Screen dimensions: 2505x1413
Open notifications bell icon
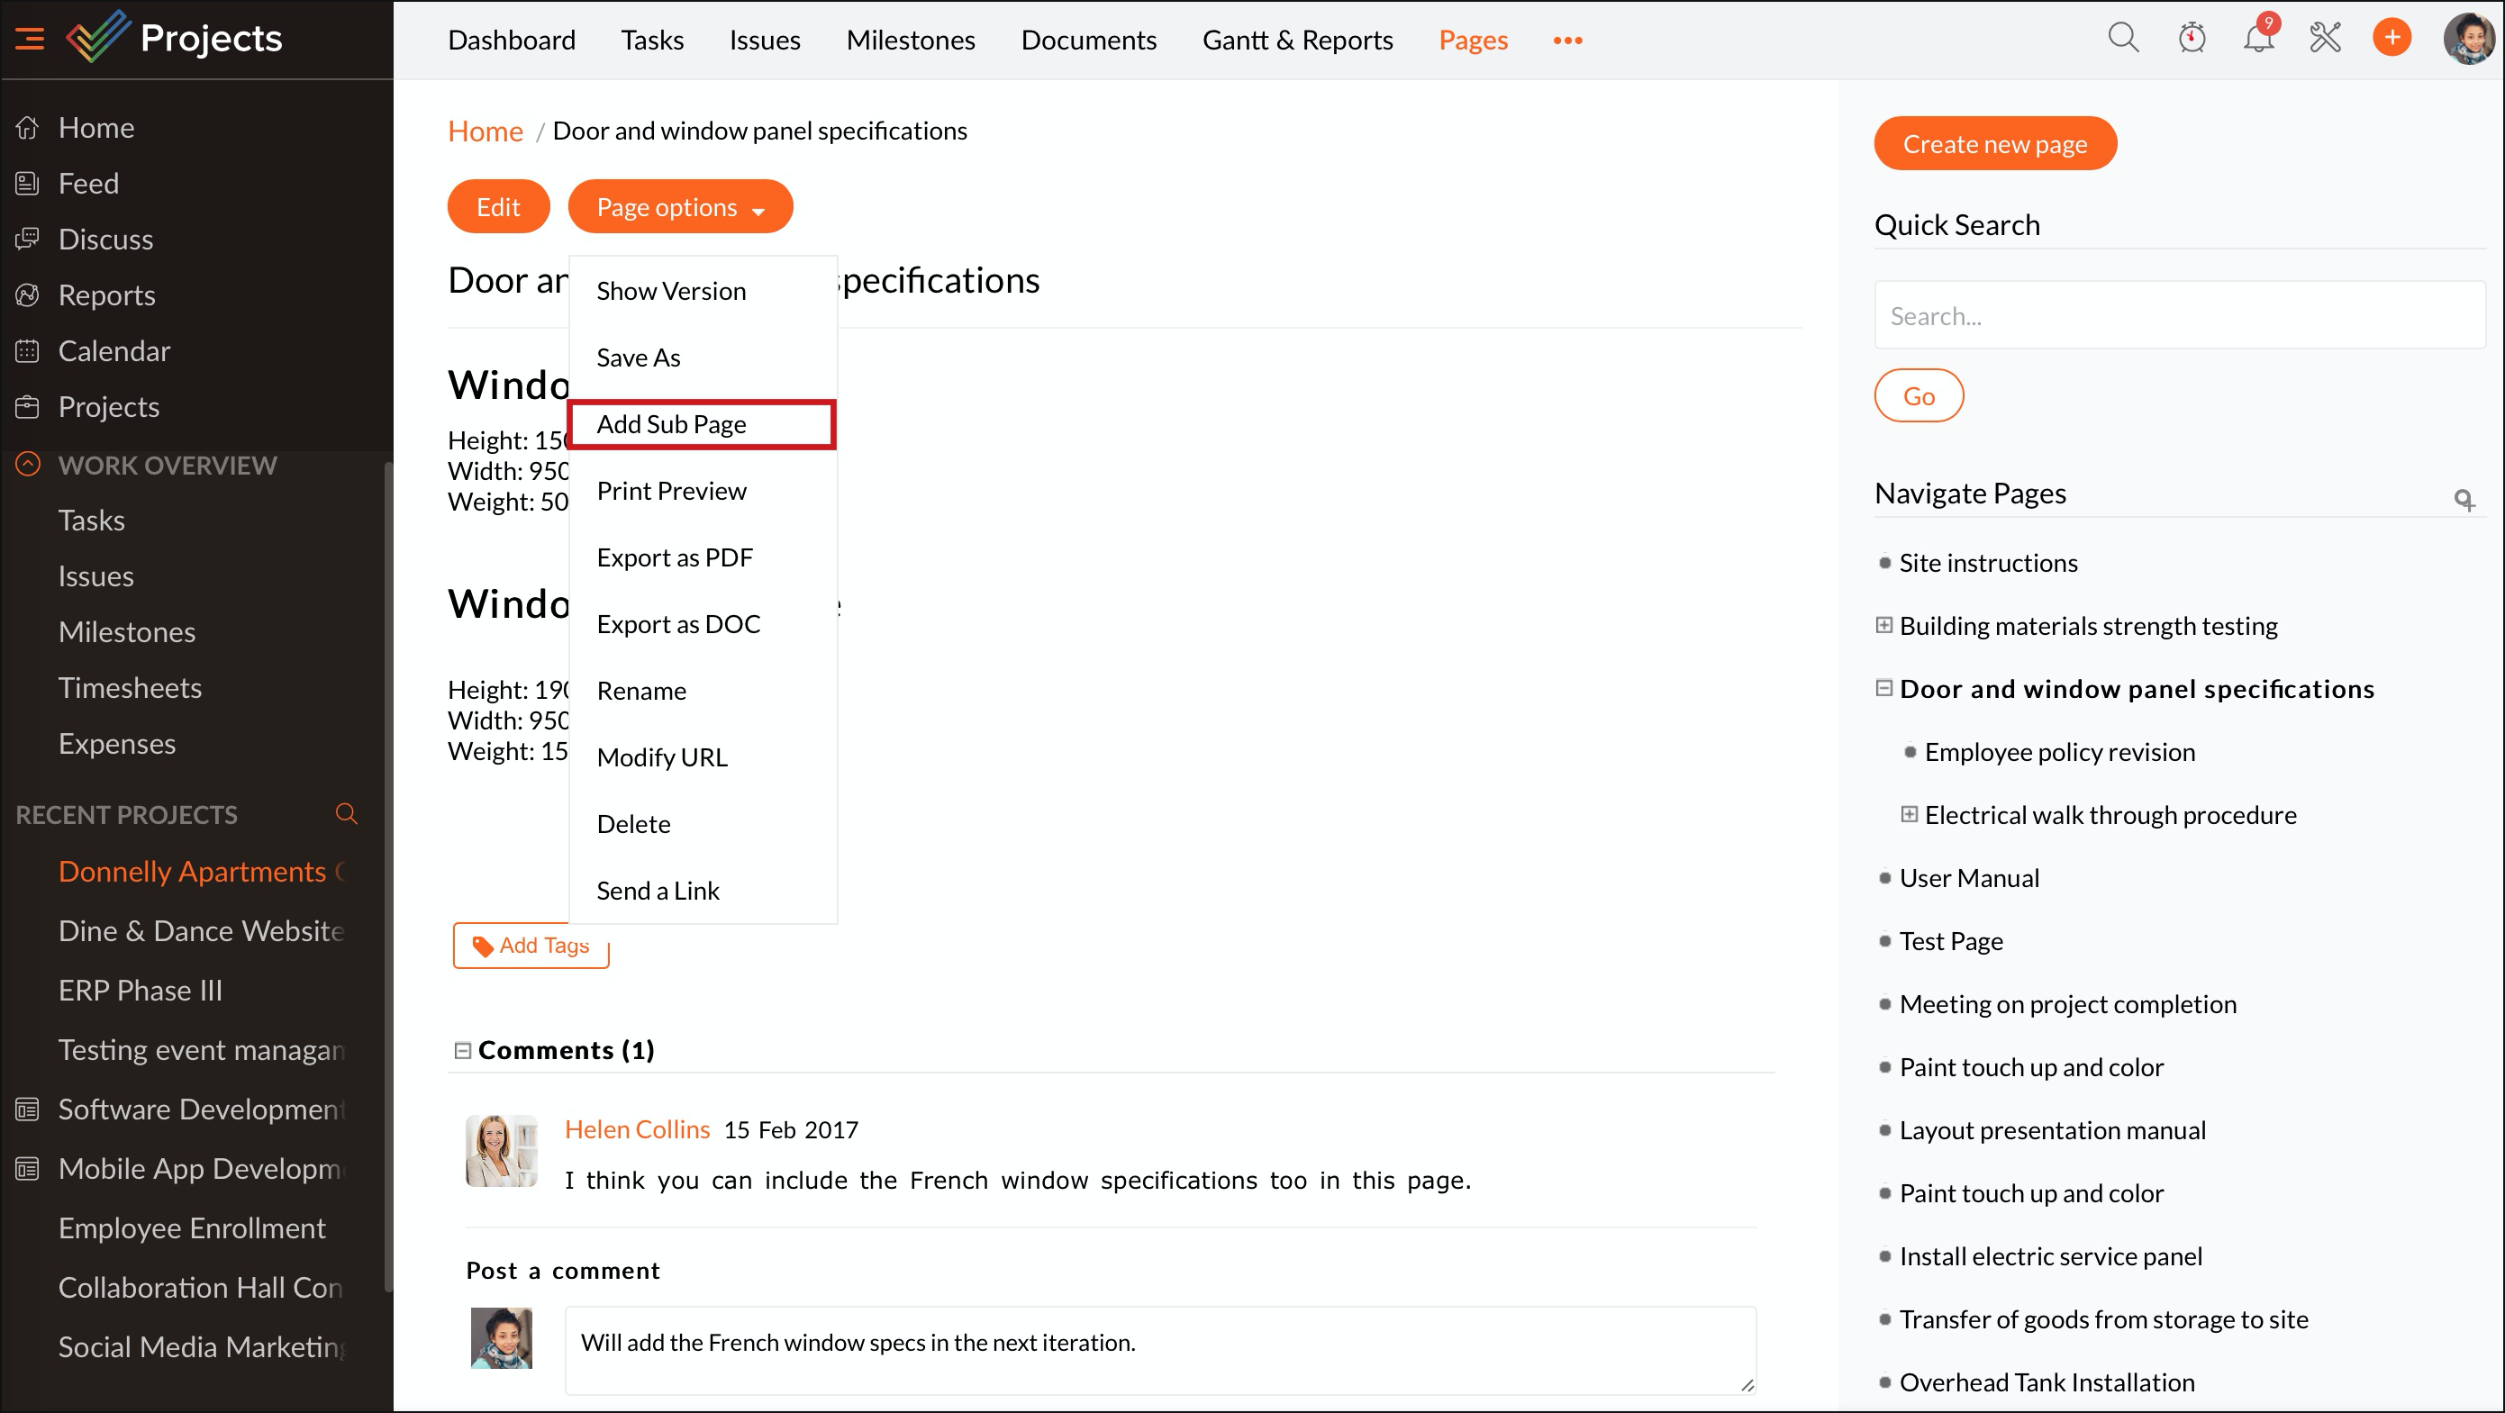point(2258,39)
